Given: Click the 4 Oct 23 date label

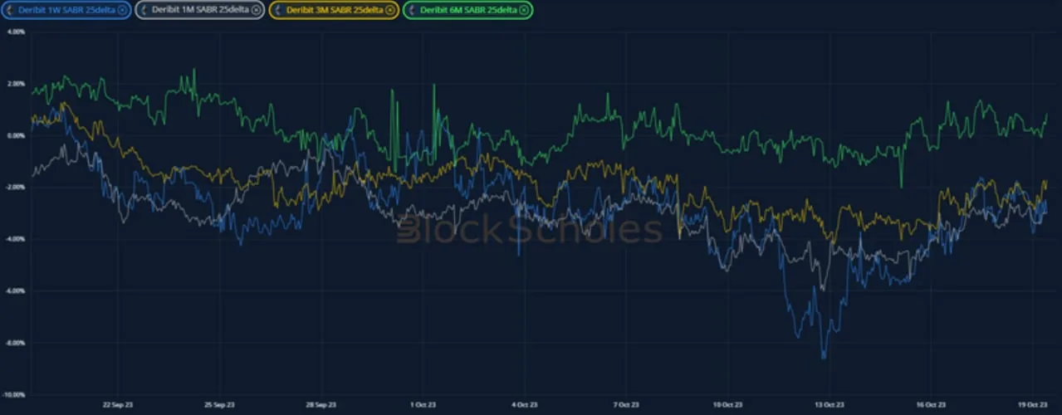Looking at the screenshot, I should pyautogui.click(x=525, y=405).
